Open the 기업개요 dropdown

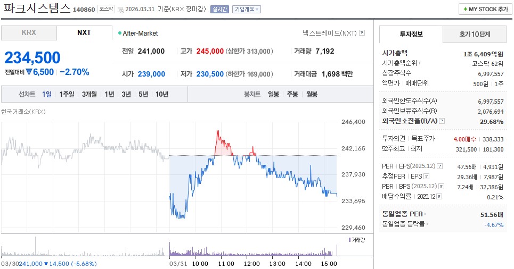click(x=247, y=9)
